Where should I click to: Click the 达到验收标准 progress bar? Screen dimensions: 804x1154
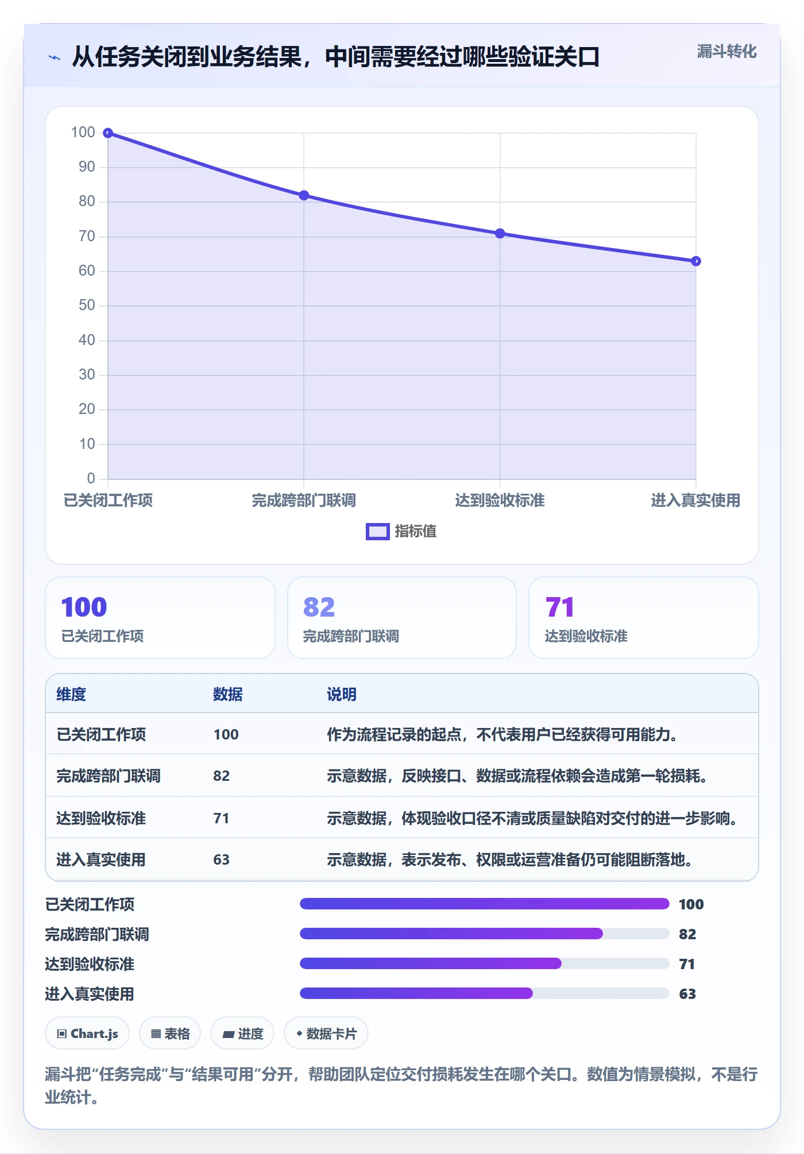(485, 963)
